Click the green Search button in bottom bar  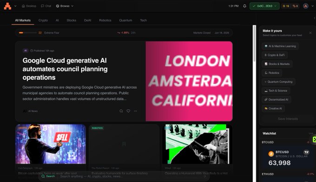(x=48, y=176)
